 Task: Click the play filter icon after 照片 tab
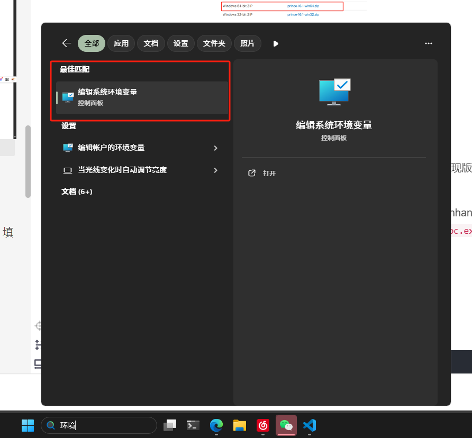pyautogui.click(x=276, y=43)
